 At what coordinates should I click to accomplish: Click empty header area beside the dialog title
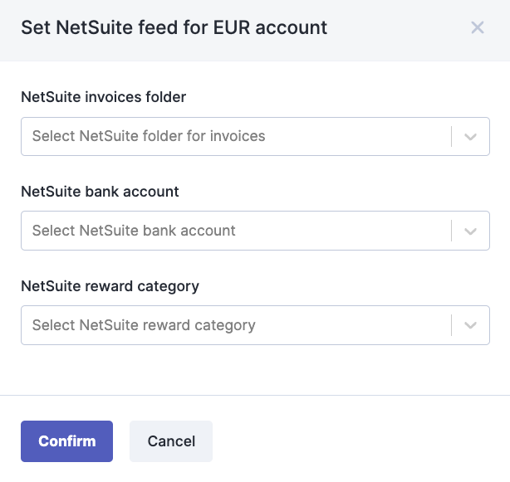[x=397, y=27]
